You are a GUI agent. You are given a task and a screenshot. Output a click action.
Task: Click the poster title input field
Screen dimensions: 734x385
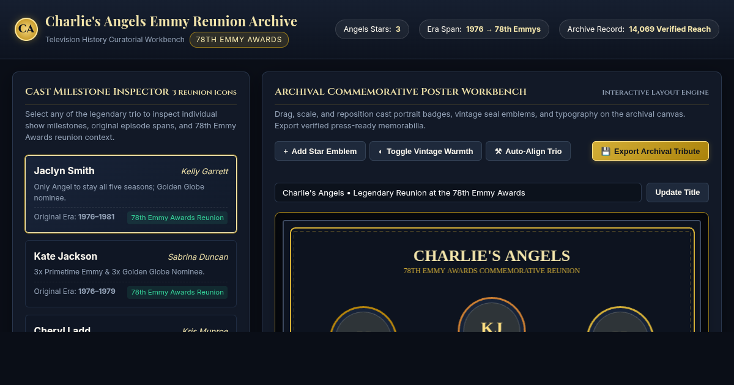click(458, 193)
